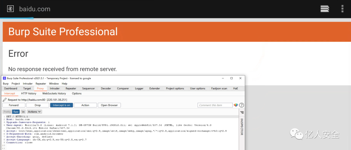This screenshot has width=351, height=150.
Task: Click the Connection: close header line
Action: point(19,143)
